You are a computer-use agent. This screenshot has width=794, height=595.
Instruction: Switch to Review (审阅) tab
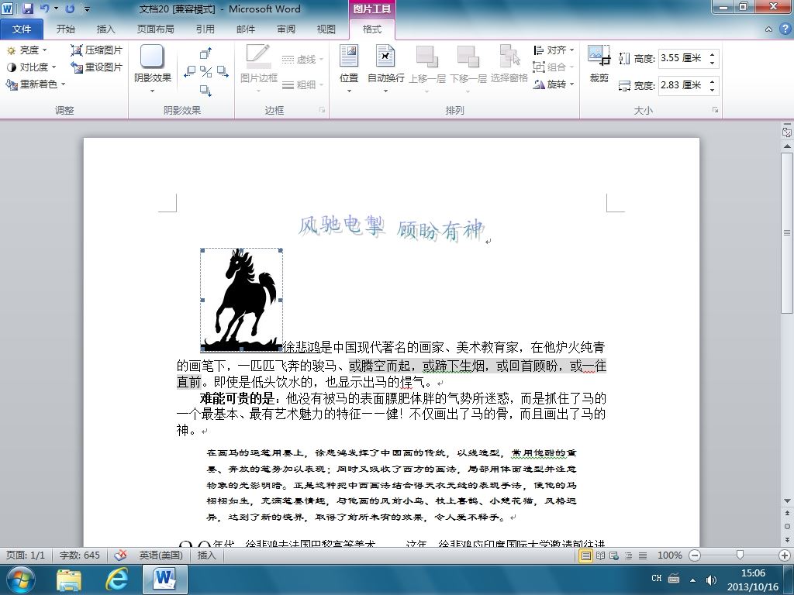pos(286,29)
